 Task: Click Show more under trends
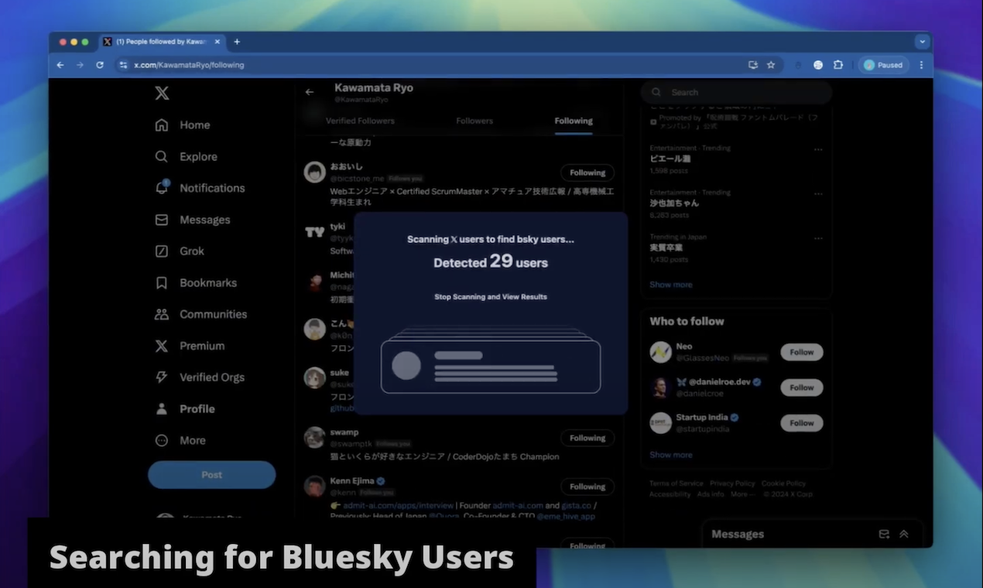pos(671,285)
